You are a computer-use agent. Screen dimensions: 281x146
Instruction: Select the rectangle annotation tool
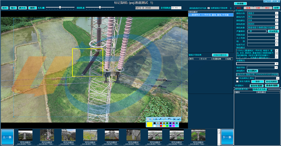(x=148, y=119)
